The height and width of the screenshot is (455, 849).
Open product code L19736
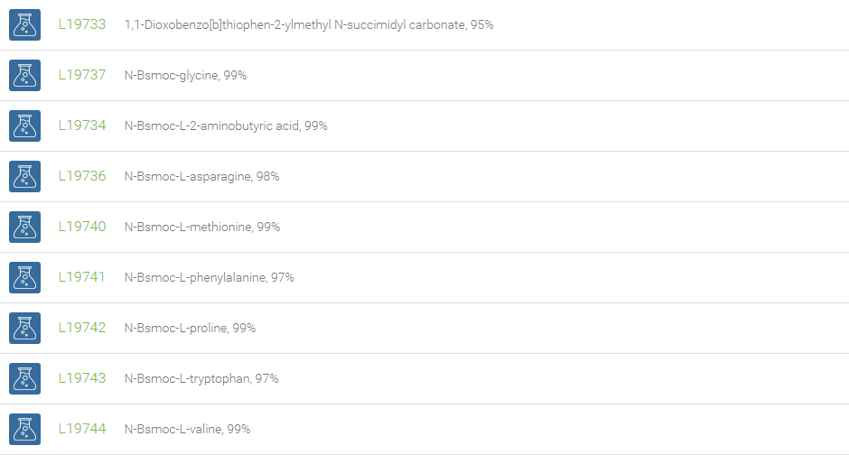click(x=82, y=176)
